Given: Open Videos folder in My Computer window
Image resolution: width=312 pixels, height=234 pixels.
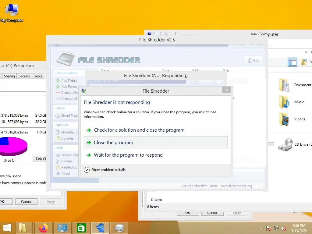Looking at the screenshot, I should coord(292,119).
